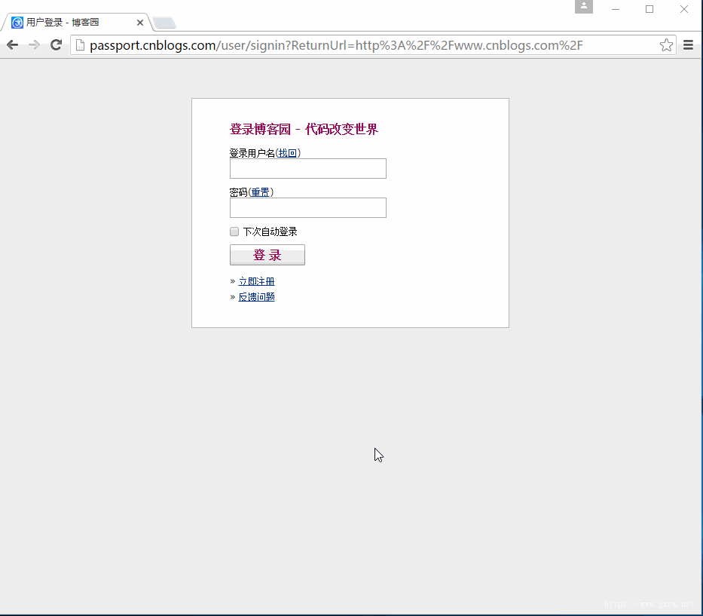Click the 下次自动登录 label text
The image size is (703, 616).
(x=270, y=231)
